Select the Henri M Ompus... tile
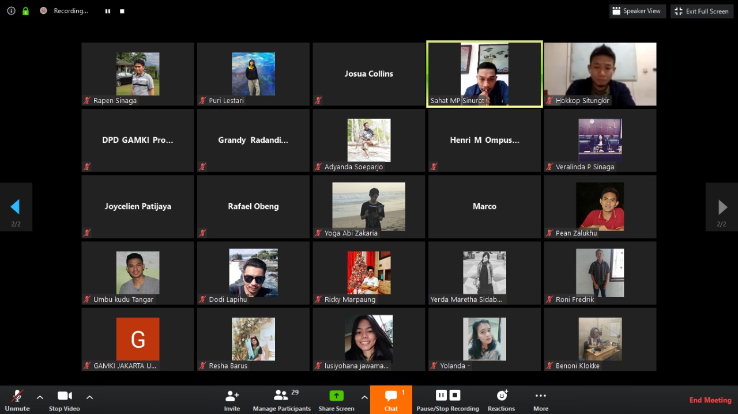This screenshot has height=414, width=738. [x=484, y=140]
